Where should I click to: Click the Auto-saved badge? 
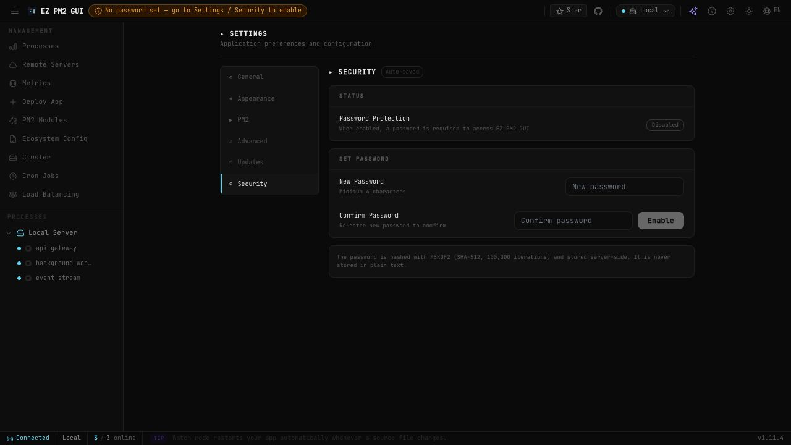click(x=402, y=72)
